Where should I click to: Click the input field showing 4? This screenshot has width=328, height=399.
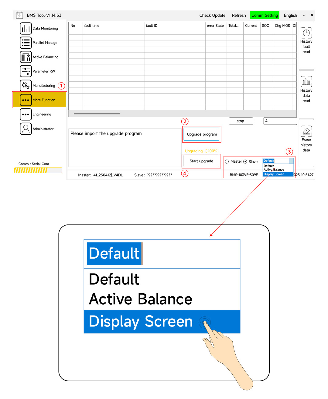coord(280,121)
